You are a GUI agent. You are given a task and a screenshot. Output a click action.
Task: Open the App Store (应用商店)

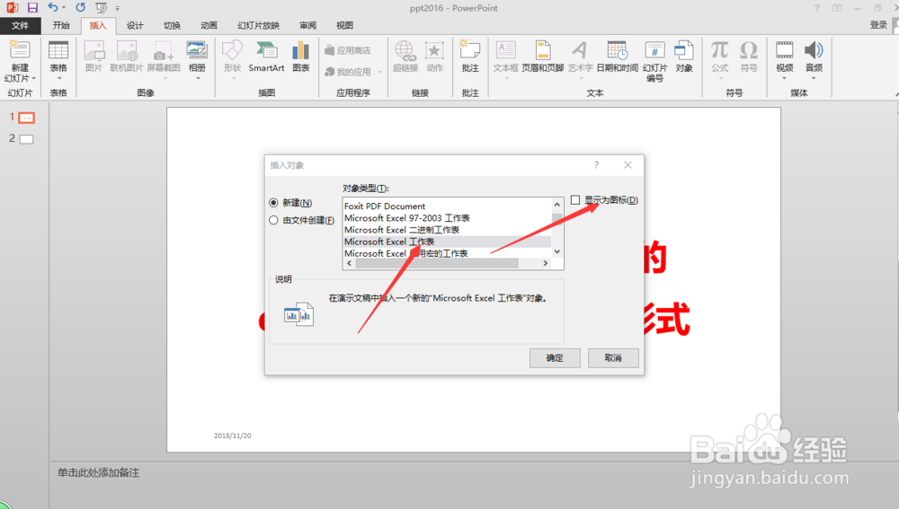pos(348,50)
